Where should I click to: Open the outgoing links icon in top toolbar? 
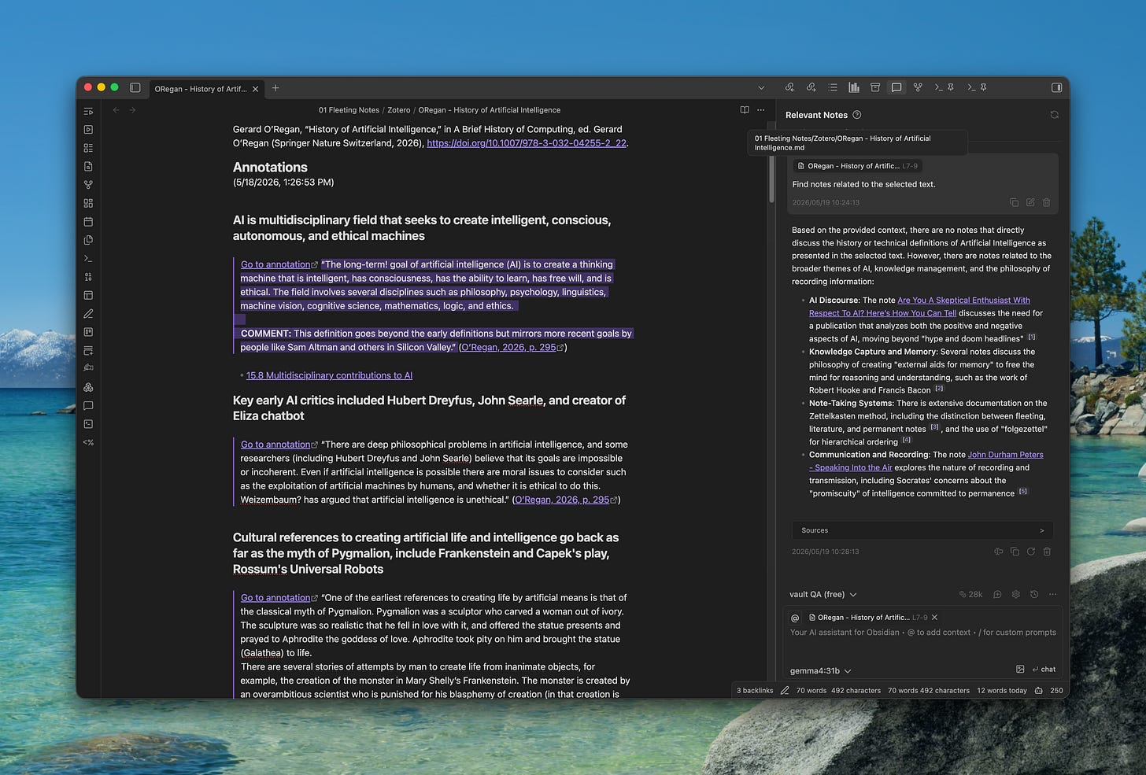click(x=811, y=87)
